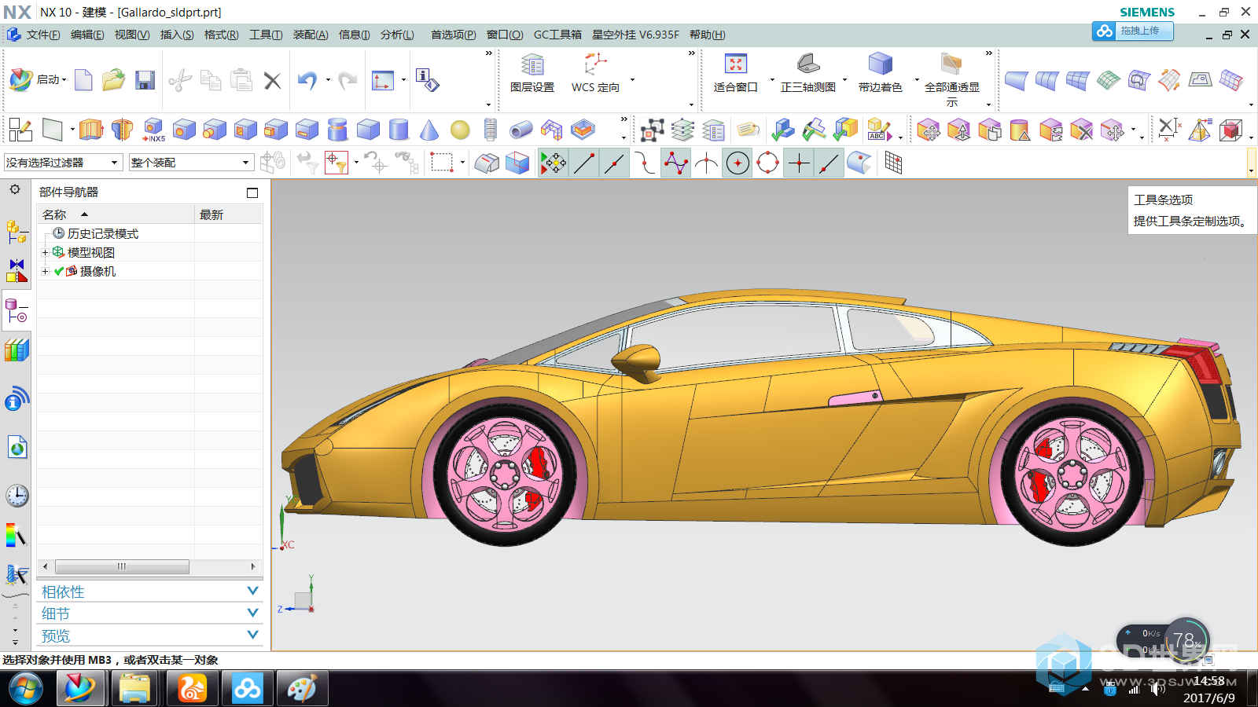1258x707 pixels.
Task: Open the color palette icon in resource bar
Action: point(17,536)
